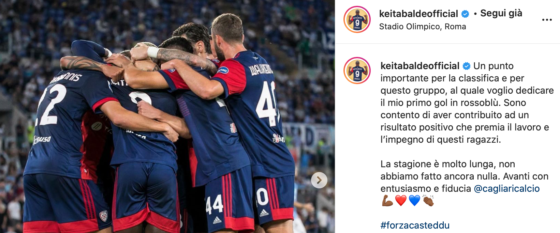Toggle the "Segui già" following button
The image size is (560, 233).
pos(501,13)
